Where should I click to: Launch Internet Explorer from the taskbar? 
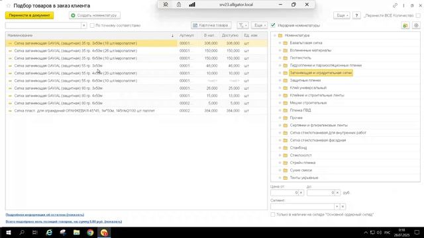49,233
